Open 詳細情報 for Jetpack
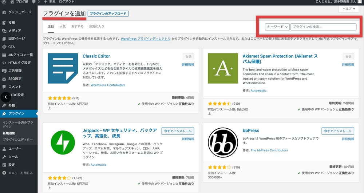Screen dimensions: 364x193 [x=188, y=139]
